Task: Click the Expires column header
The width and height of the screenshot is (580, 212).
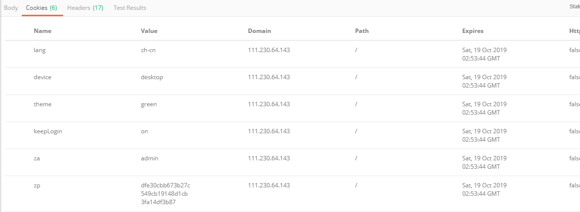Action: coord(472,31)
